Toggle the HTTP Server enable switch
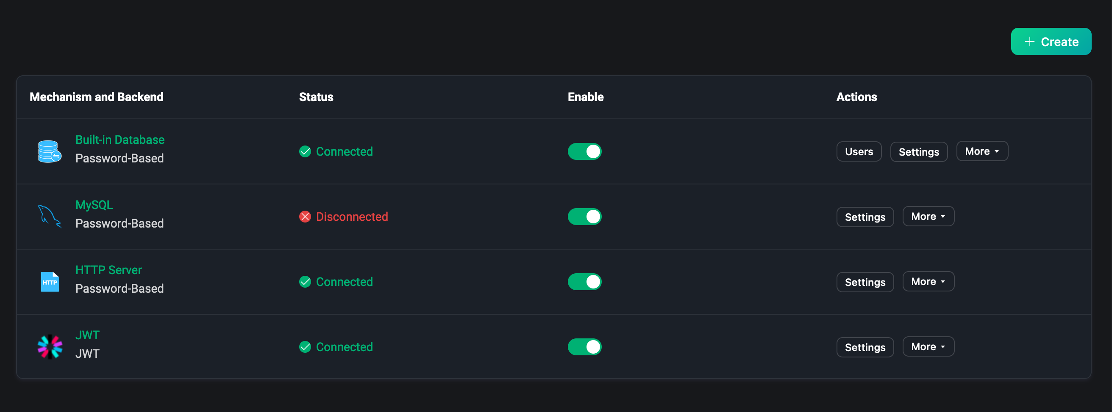Screen dimensions: 1112x412 pyautogui.click(x=584, y=282)
